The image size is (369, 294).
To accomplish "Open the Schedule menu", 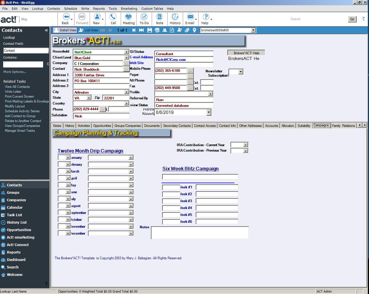I will (70, 9).
